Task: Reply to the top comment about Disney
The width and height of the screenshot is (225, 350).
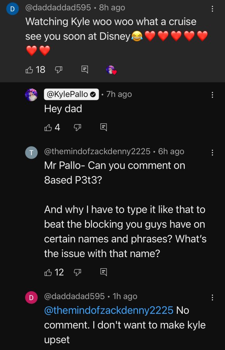Action: (85, 70)
